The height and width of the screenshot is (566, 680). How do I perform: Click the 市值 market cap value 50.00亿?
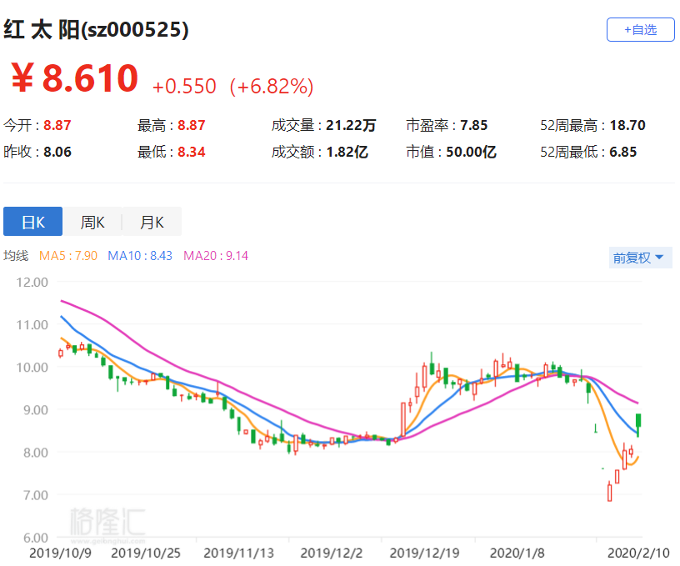coord(471,153)
